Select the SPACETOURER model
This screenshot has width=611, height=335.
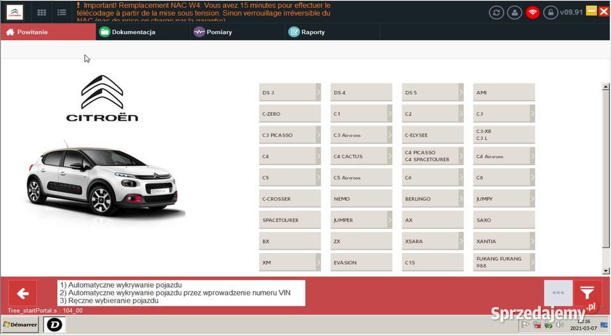click(x=290, y=220)
